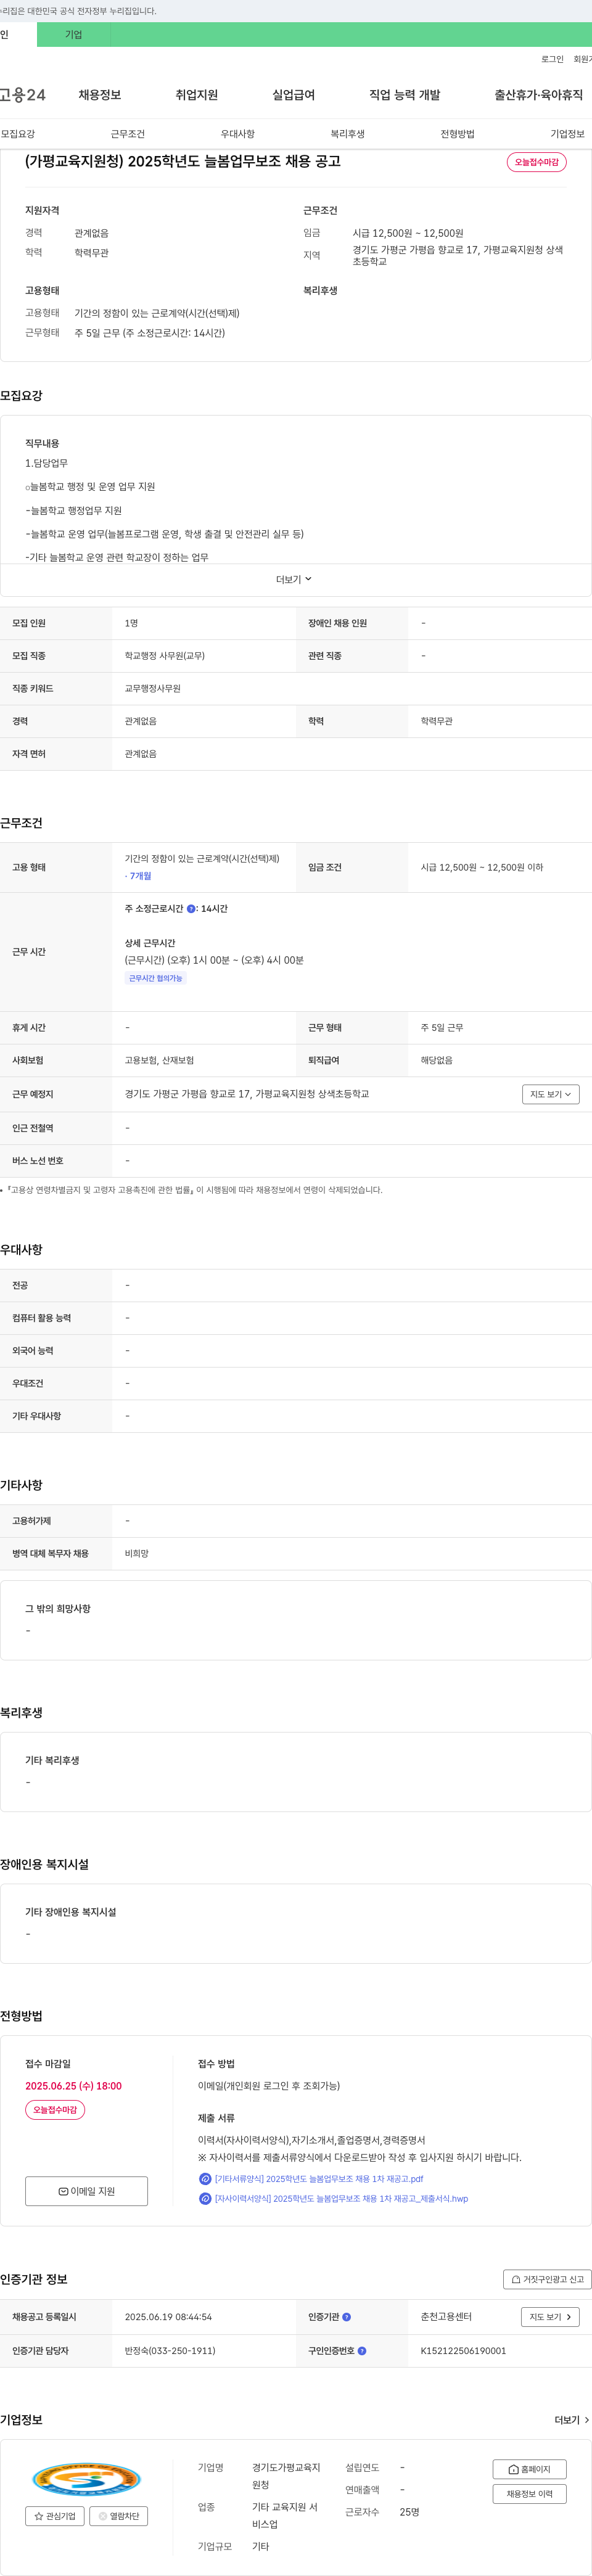Viewport: 592px width, 2576px height.
Task: Open the 출산휴가·육아휴직 menu
Action: pyautogui.click(x=538, y=95)
